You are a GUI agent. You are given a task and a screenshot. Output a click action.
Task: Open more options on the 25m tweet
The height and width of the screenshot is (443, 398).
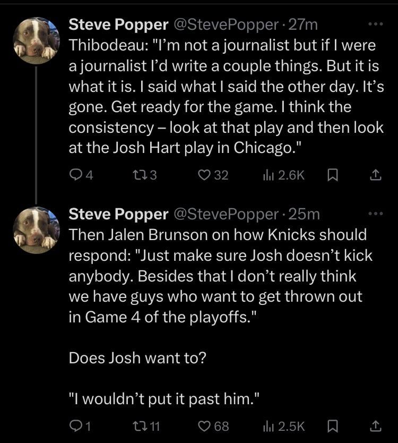375,214
